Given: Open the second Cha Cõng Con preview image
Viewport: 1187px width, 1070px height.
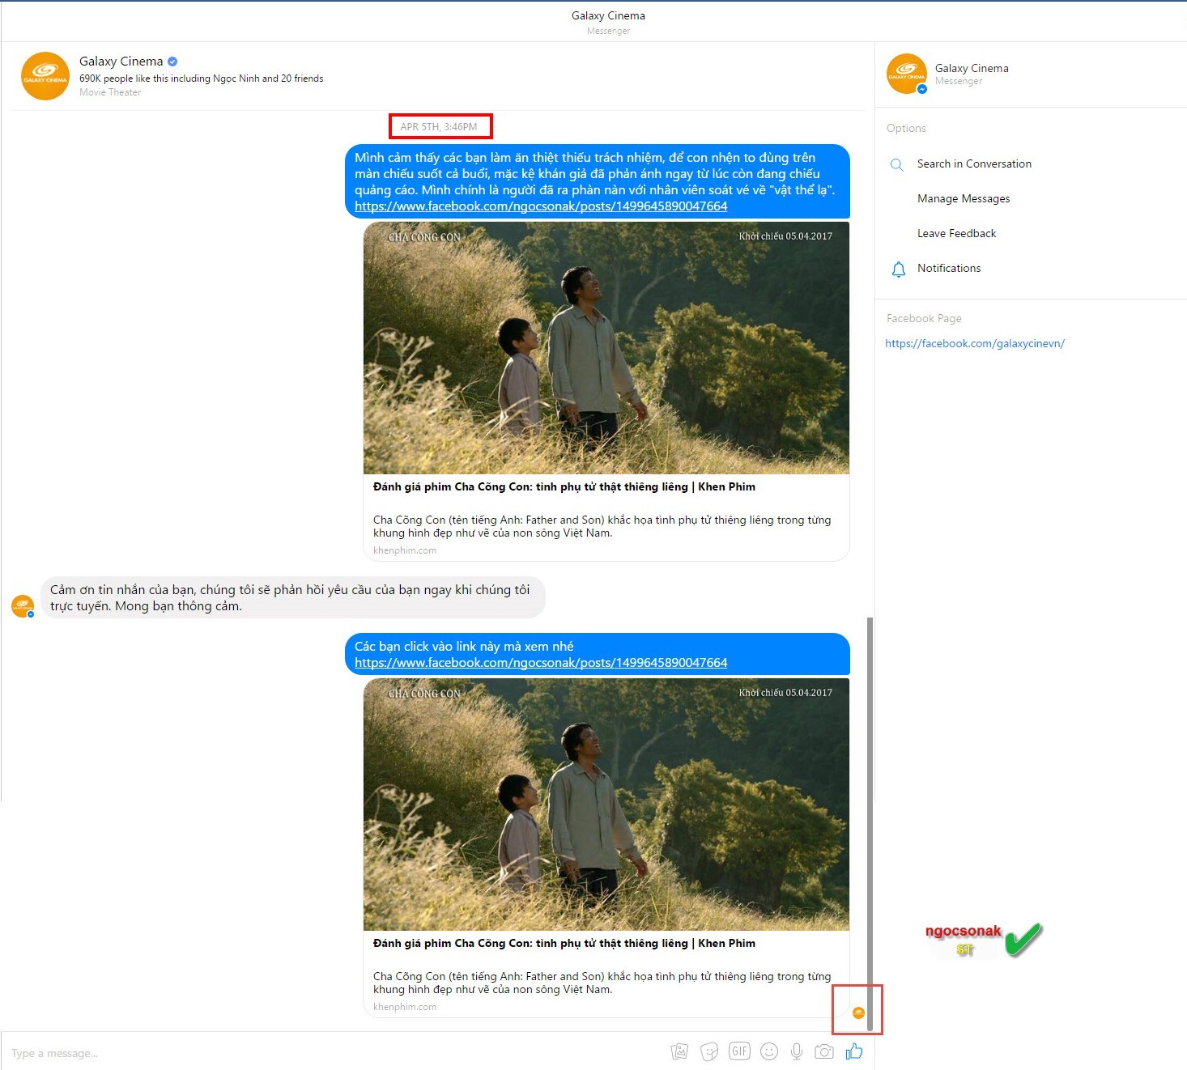Looking at the screenshot, I should (606, 805).
